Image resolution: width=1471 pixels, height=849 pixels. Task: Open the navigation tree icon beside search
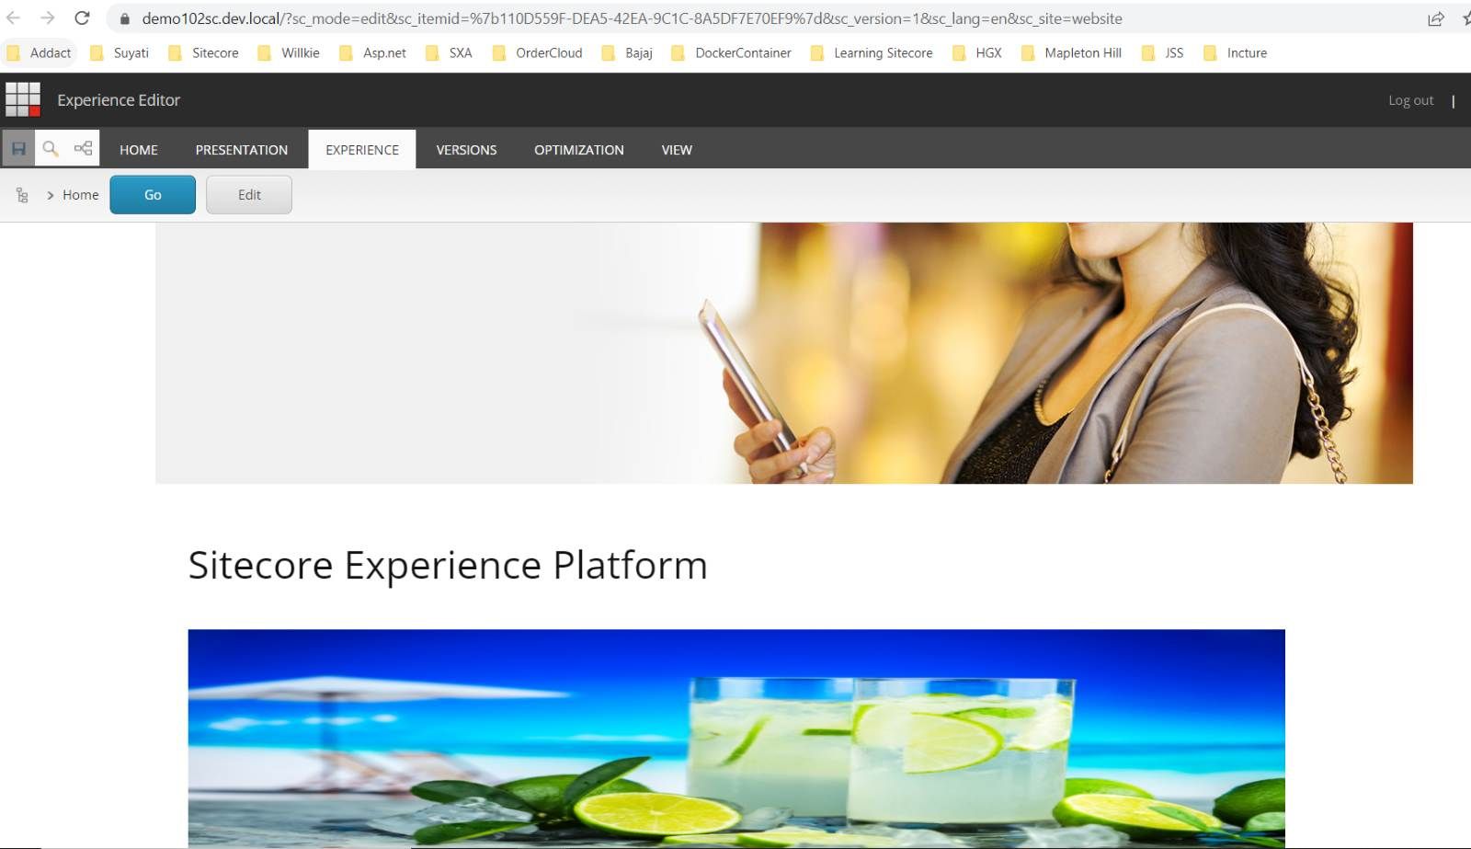83,148
